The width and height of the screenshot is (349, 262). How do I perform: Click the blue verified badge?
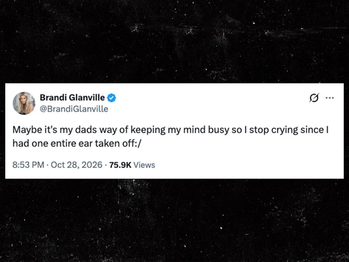[111, 98]
